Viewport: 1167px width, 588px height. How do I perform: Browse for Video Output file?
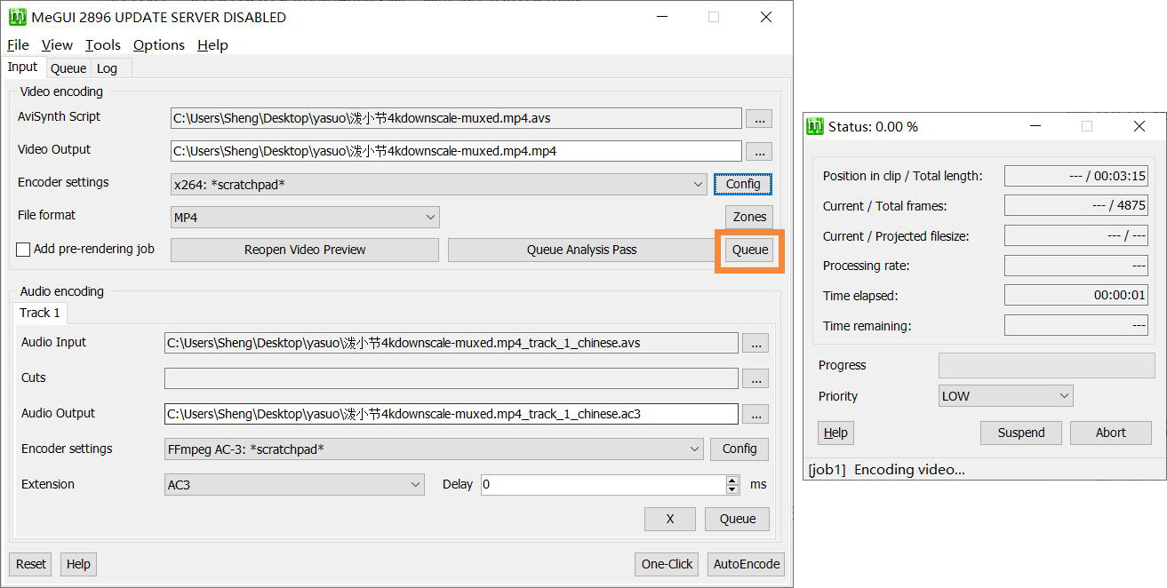point(758,151)
